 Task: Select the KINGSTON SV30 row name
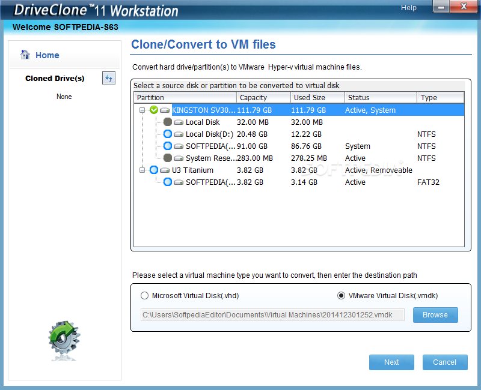click(x=204, y=110)
